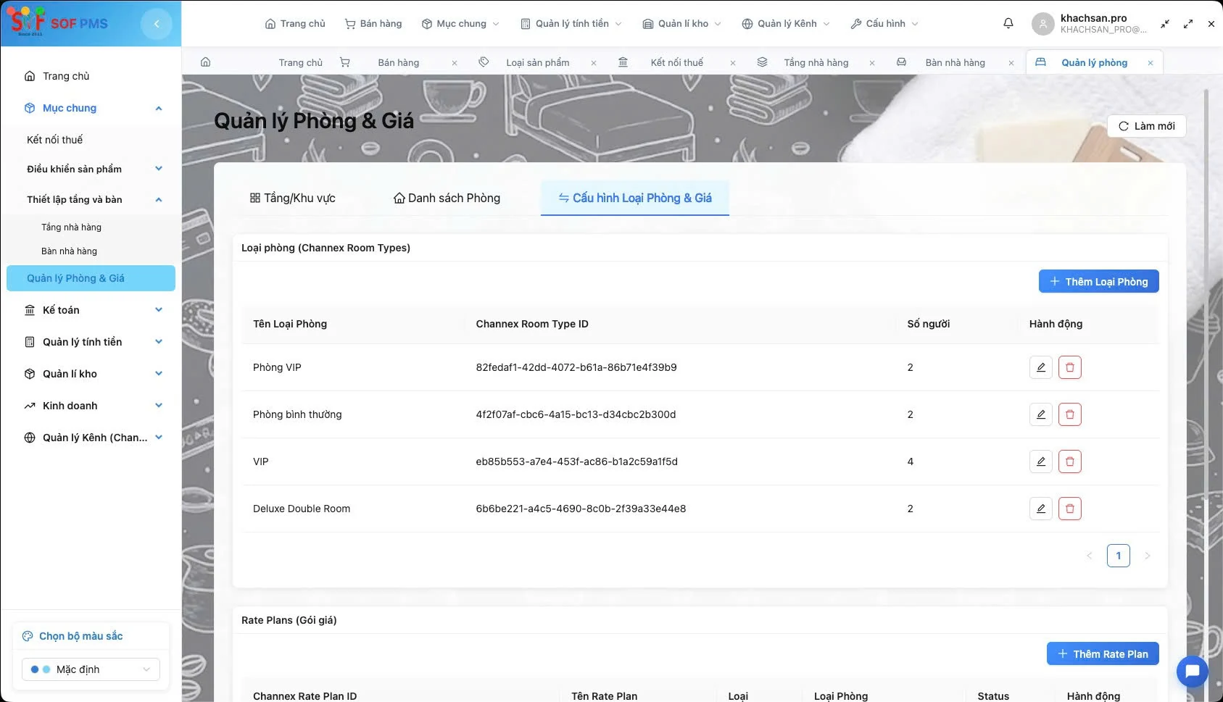The width and height of the screenshot is (1223, 702).
Task: Open Kết nối thuế in sidebar
Action: [x=91, y=140]
